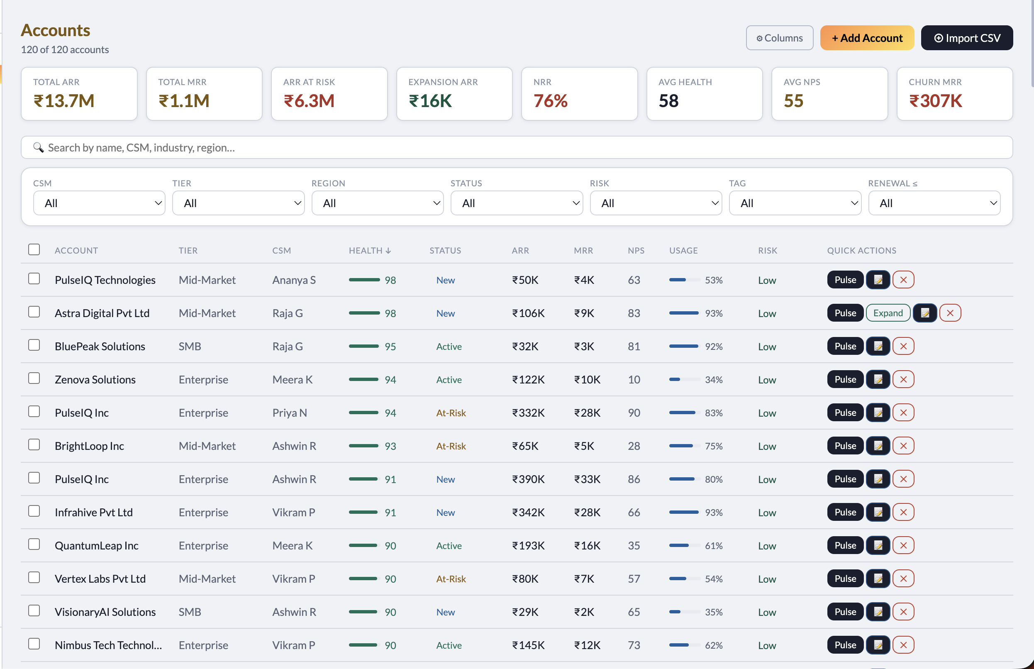Click the Columns button

pos(780,38)
